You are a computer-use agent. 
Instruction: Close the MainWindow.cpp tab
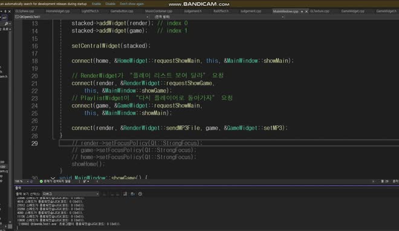(x=307, y=11)
